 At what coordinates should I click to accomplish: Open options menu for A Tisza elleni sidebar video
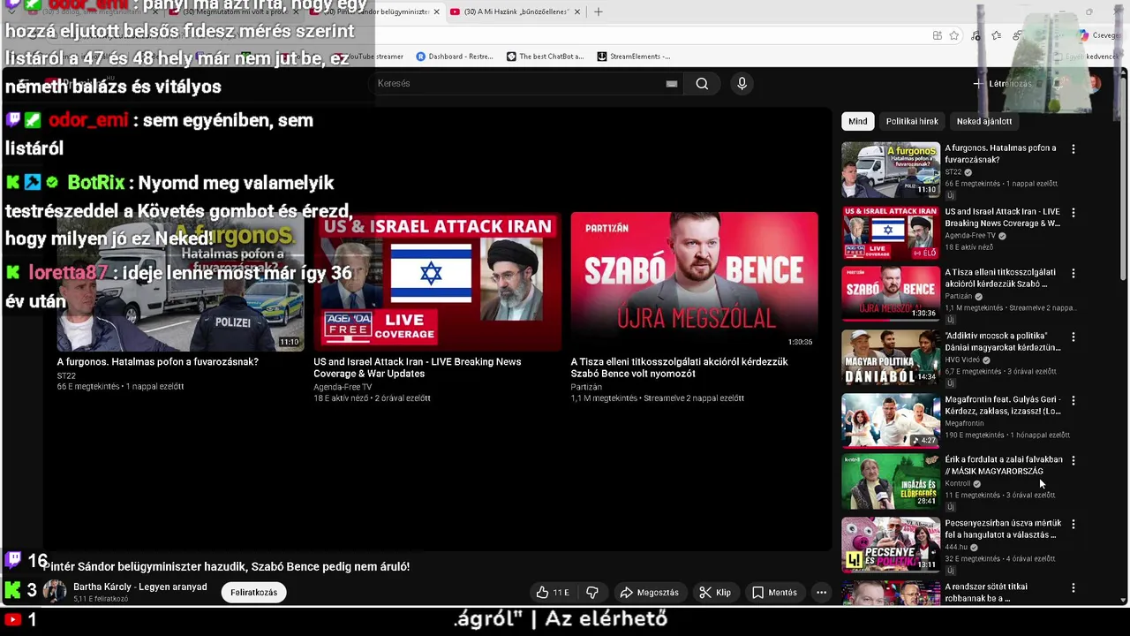(1073, 274)
